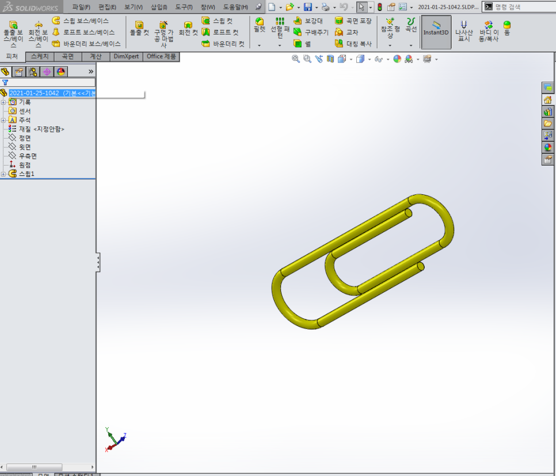Open the 도구(T) menu
Screen dimensions: 556x476
point(184,7)
